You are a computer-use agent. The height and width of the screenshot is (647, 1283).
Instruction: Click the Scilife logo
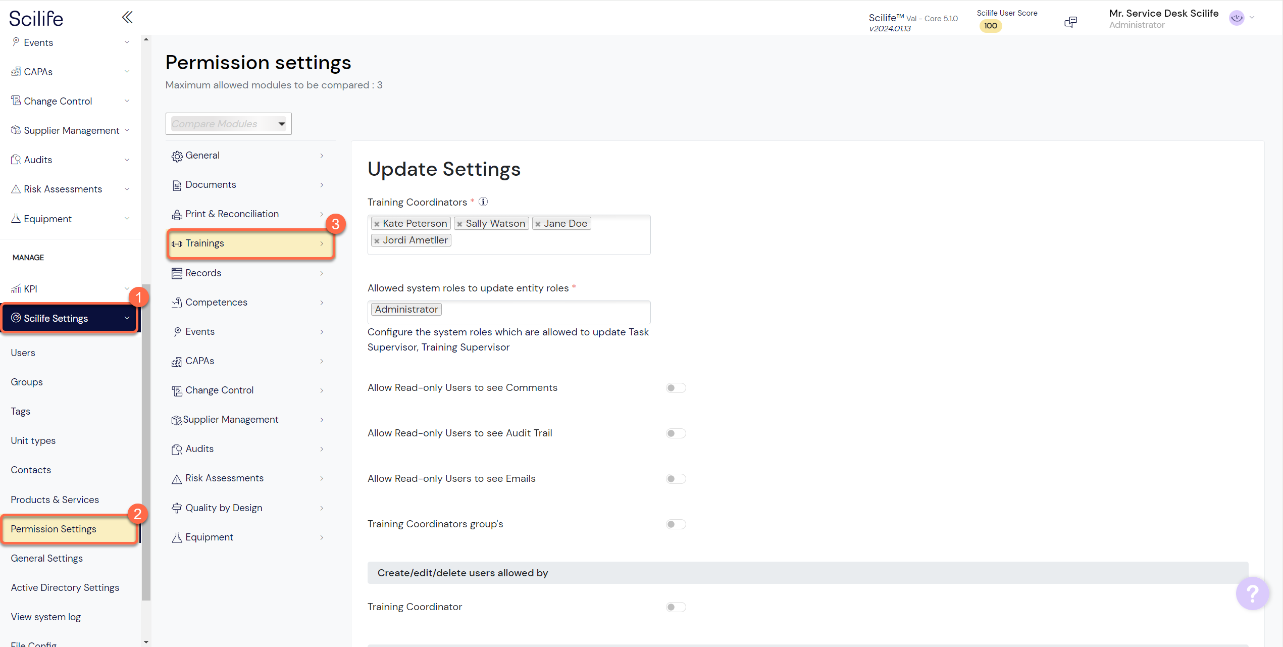(35, 18)
